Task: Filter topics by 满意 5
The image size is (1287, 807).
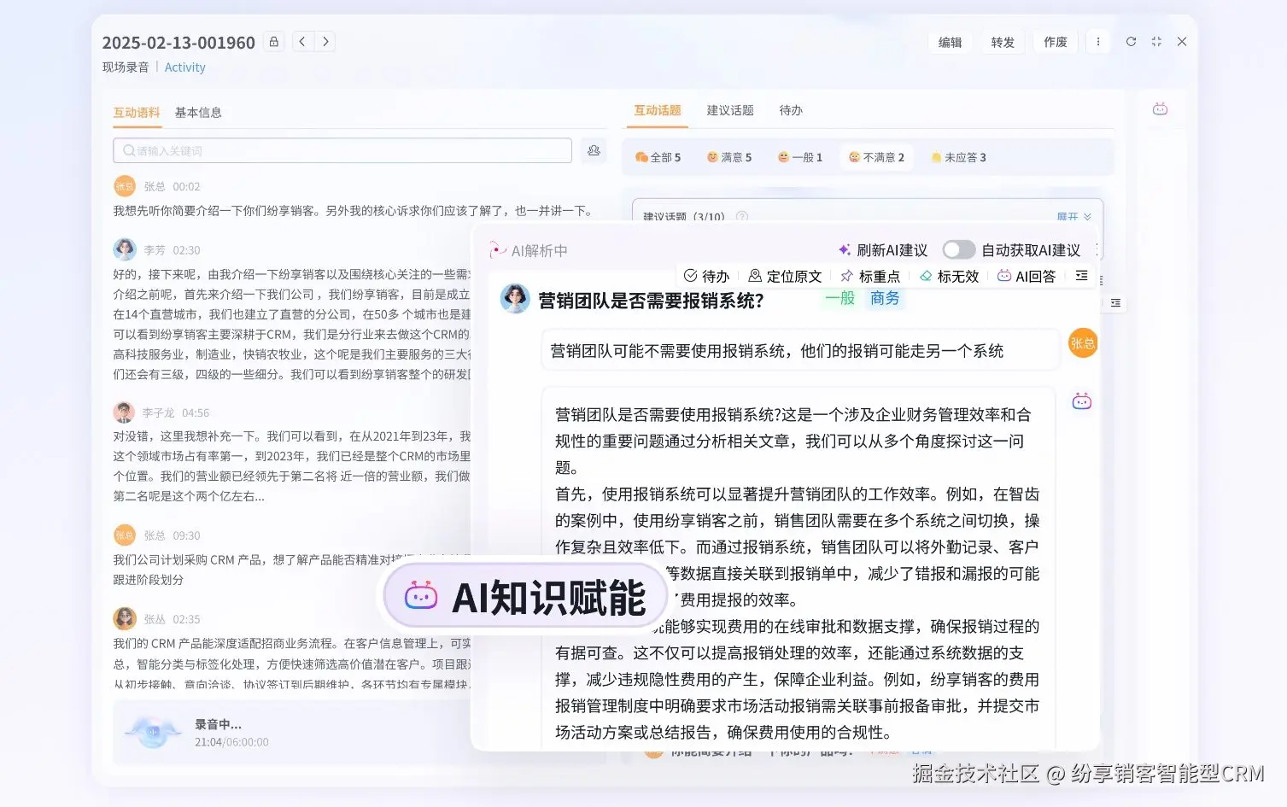Action: pos(729,157)
